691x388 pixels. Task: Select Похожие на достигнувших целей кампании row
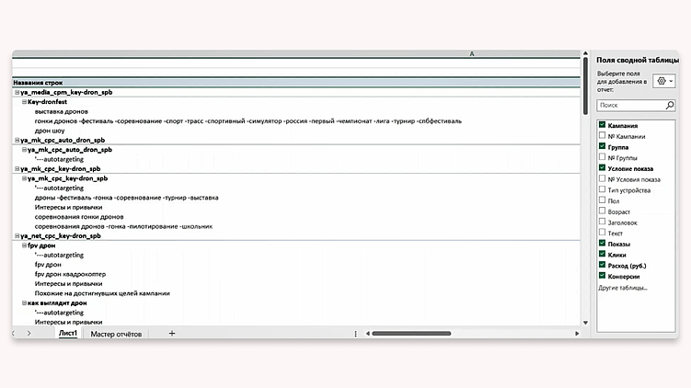[296, 293]
